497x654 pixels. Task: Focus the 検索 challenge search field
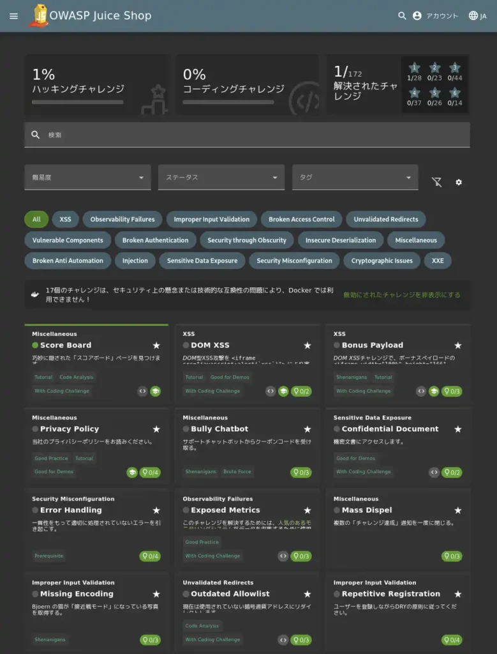(247, 135)
